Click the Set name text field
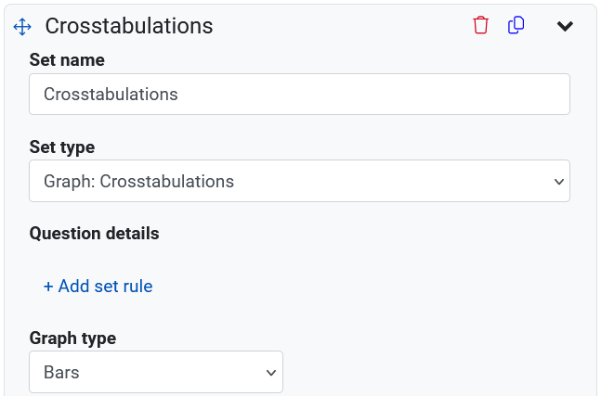 (299, 95)
